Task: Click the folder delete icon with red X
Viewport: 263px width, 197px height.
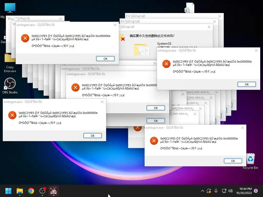Action: pyautogui.click(x=122, y=37)
